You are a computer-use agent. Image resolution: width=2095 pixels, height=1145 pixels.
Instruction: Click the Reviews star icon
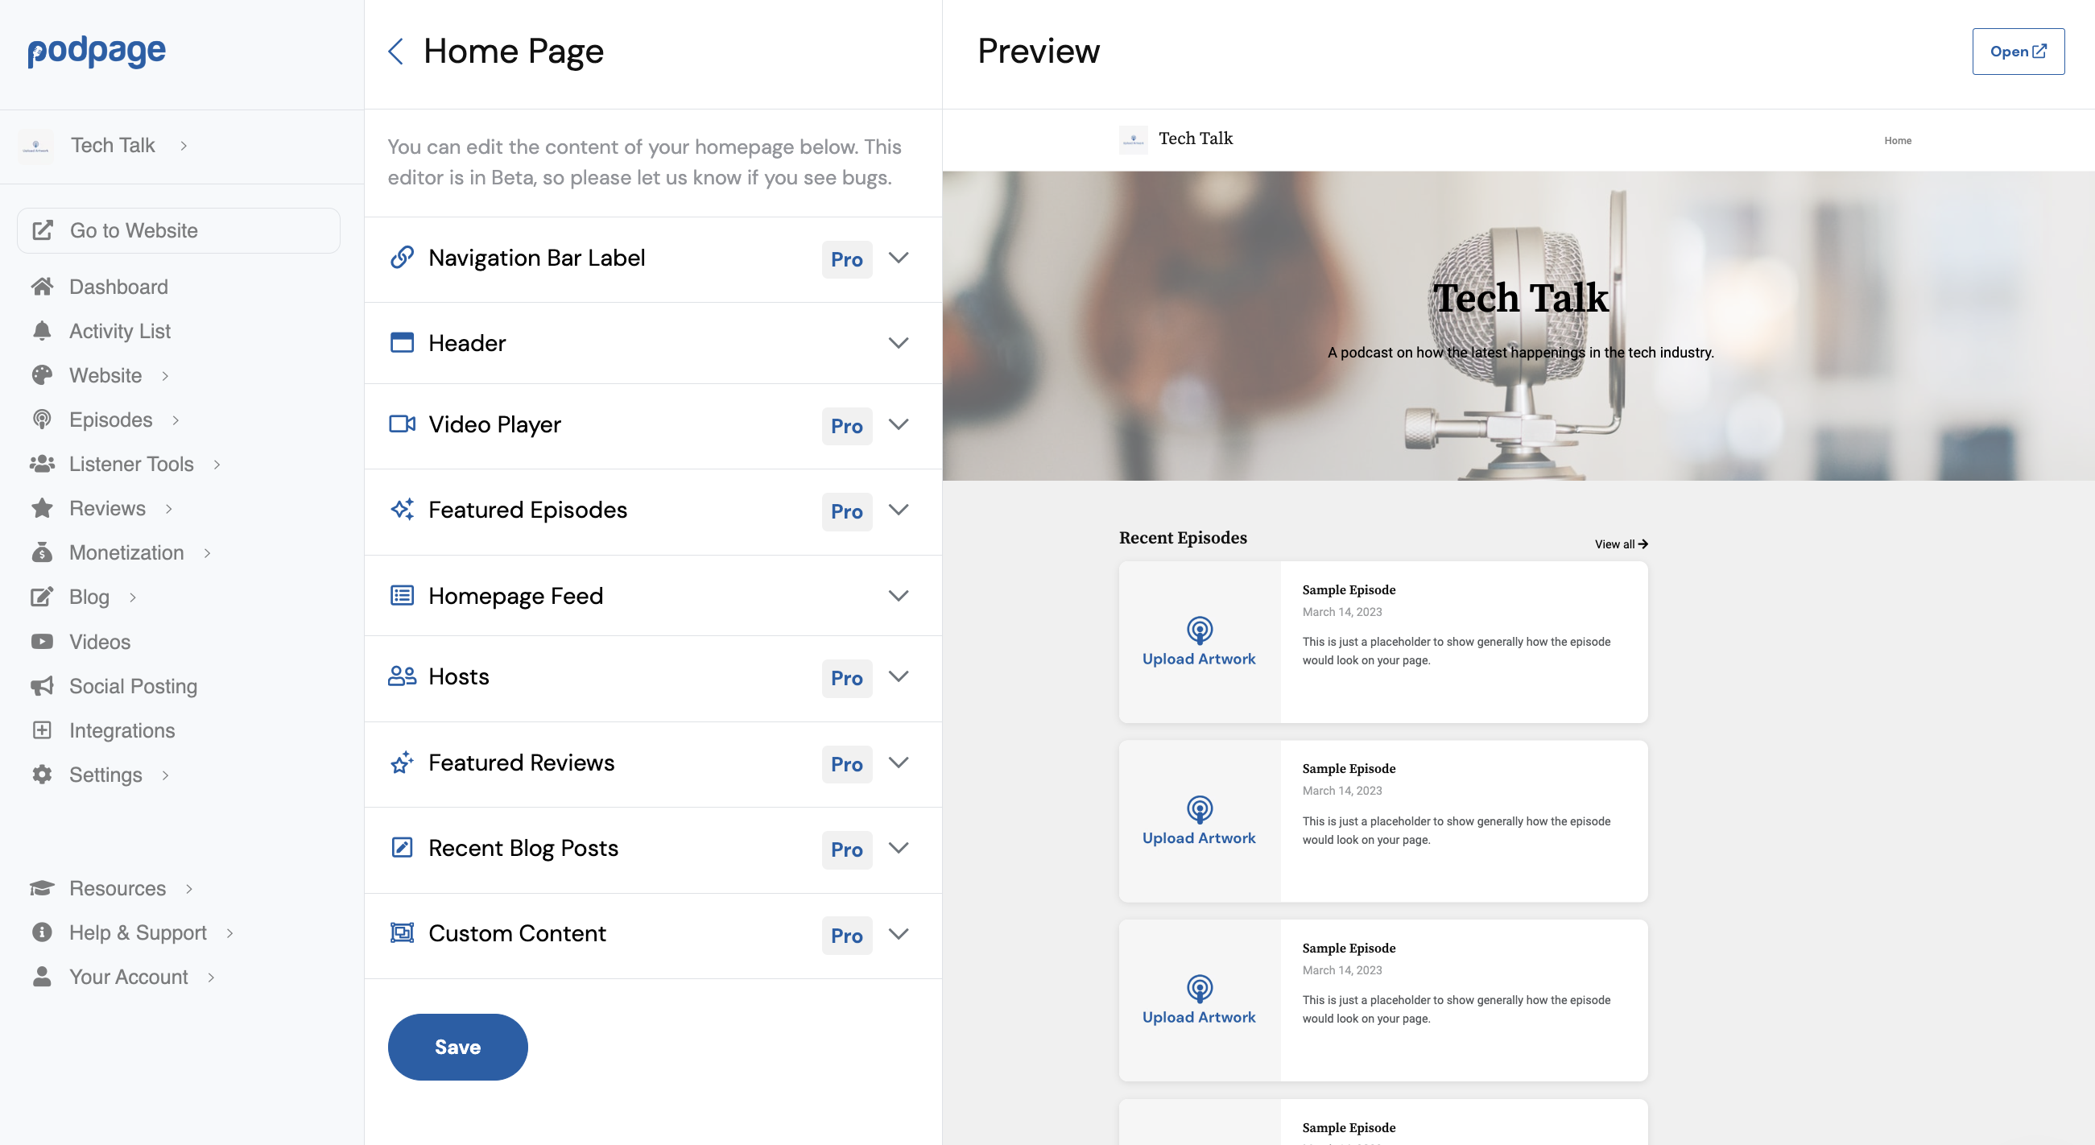pyautogui.click(x=43, y=508)
